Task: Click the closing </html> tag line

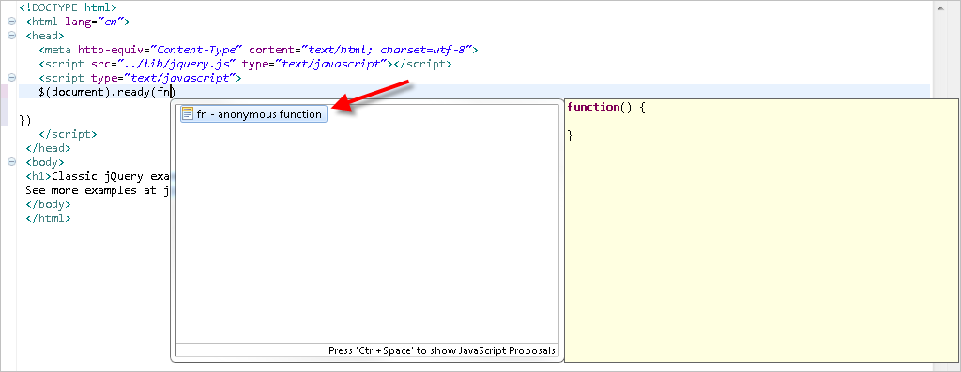Action: point(48,218)
